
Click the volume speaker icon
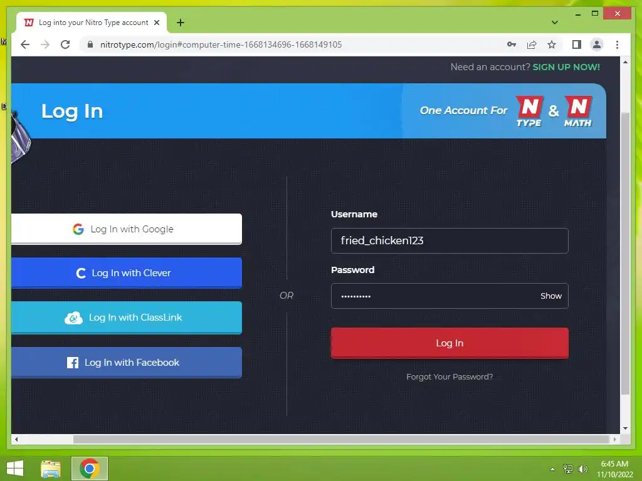pyautogui.click(x=582, y=469)
